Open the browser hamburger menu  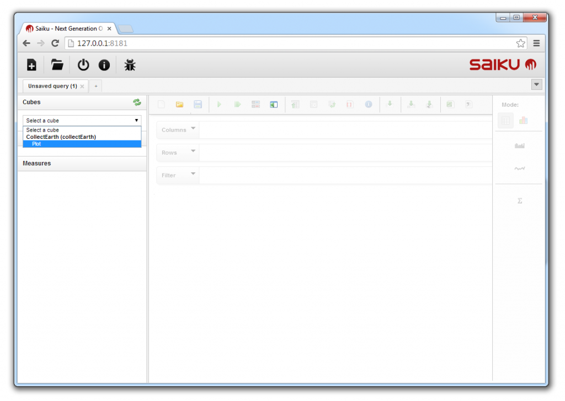tap(536, 44)
